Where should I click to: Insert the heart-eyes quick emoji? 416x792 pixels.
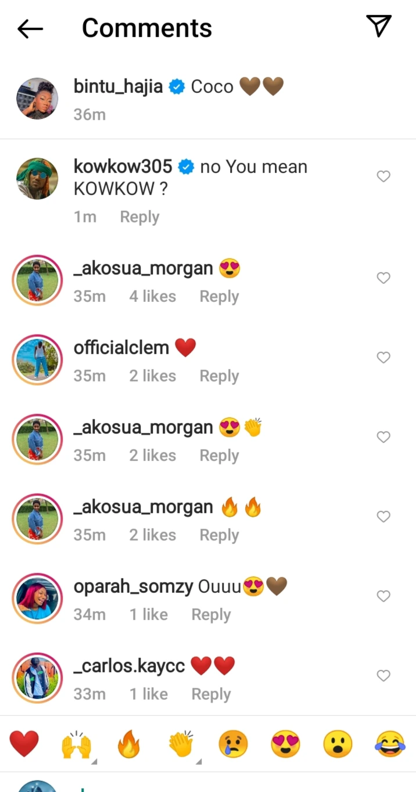tap(286, 744)
